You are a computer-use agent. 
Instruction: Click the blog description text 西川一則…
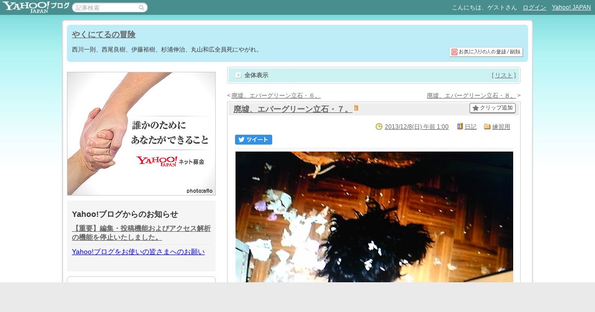click(166, 50)
